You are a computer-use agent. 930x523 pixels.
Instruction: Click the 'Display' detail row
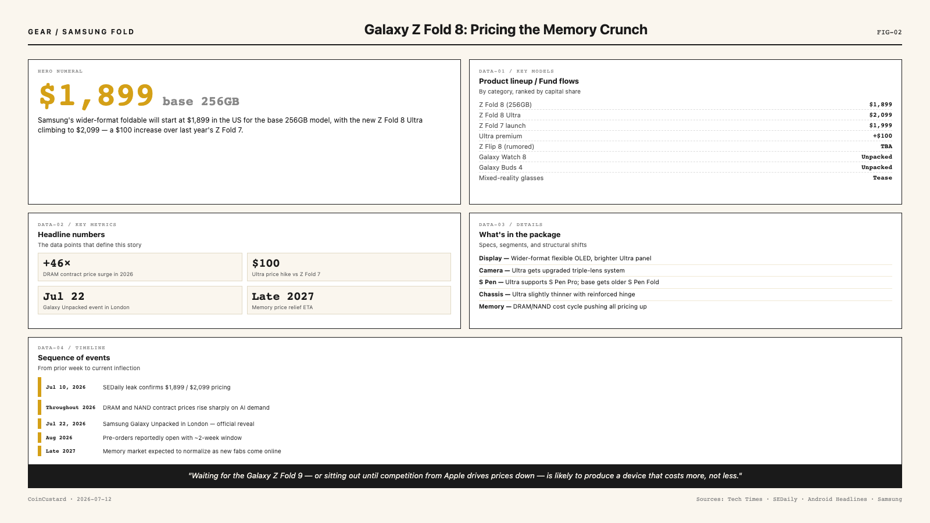[685, 259]
